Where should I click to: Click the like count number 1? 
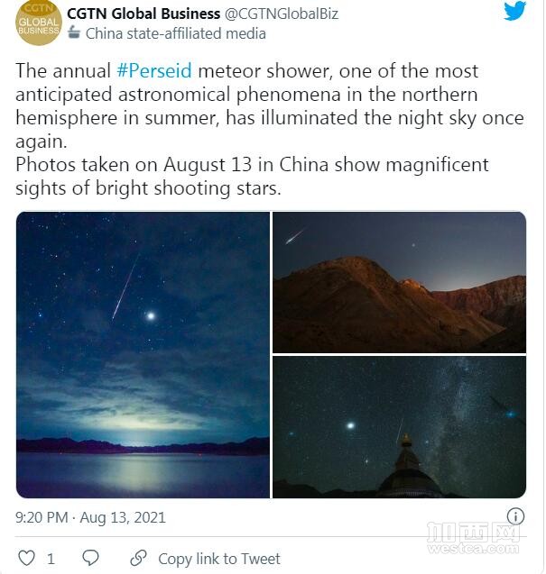click(x=51, y=559)
